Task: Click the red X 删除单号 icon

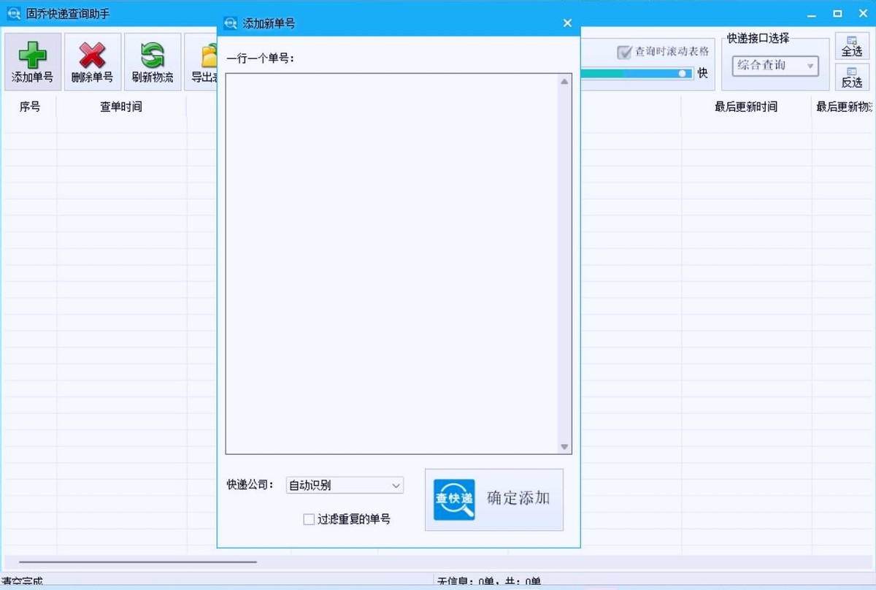Action: [92, 55]
